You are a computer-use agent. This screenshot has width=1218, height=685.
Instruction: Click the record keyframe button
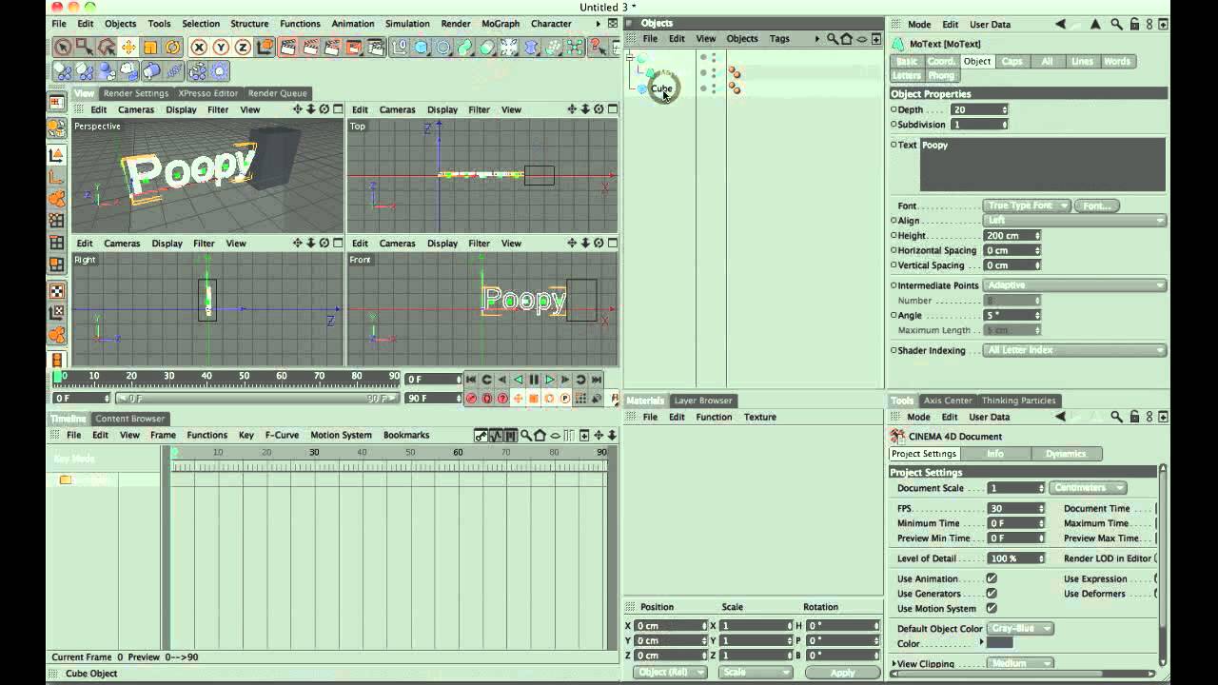coord(471,399)
